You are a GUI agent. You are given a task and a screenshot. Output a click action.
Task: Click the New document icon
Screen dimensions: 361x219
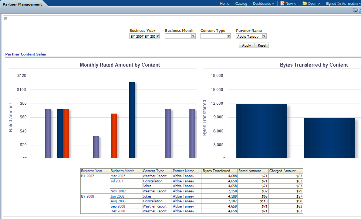pyautogui.click(x=282, y=3)
